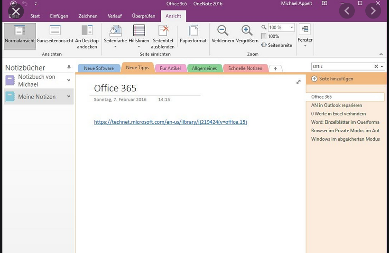
Task: Switch to Neue Software section tab
Action: coord(99,68)
